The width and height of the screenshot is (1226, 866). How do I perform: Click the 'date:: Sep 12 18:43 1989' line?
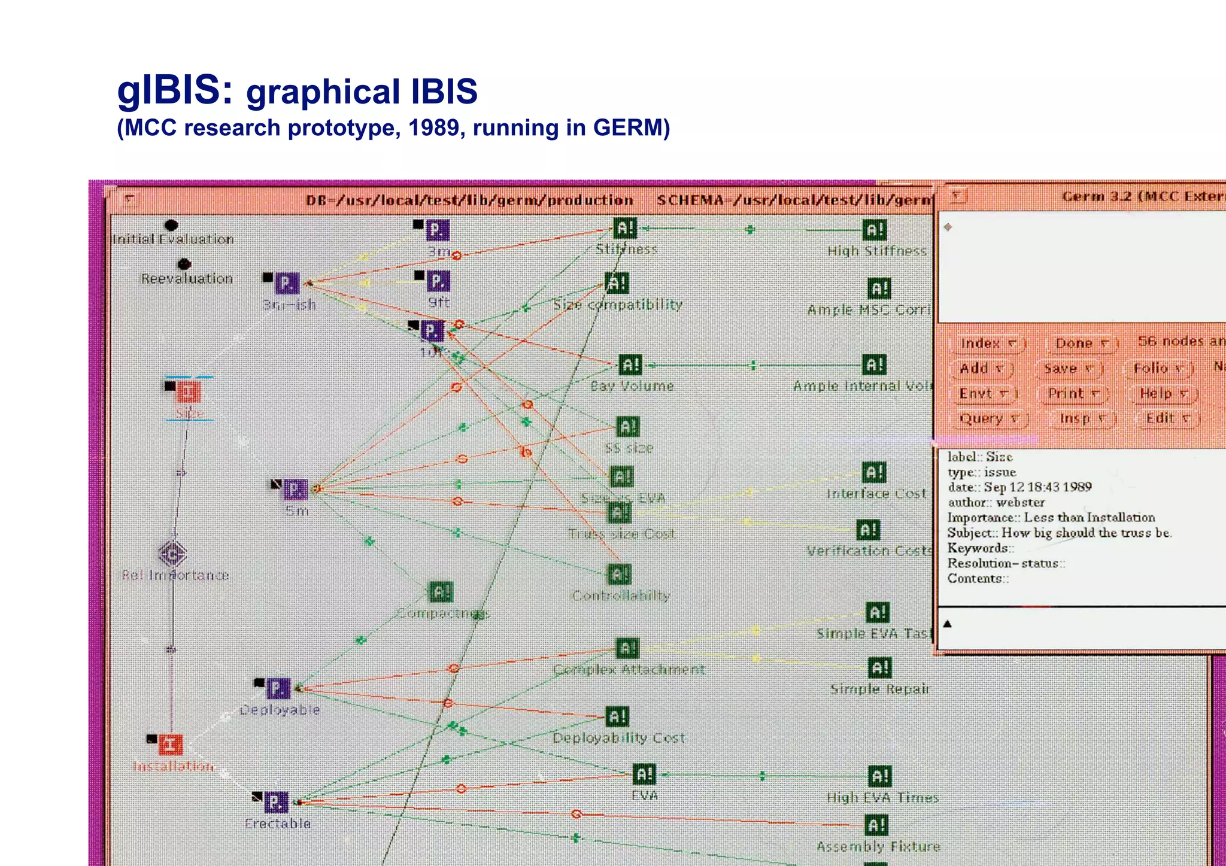(x=1019, y=487)
